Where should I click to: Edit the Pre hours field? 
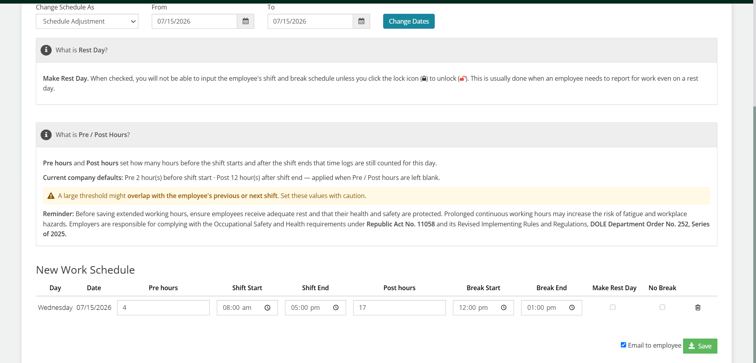(x=163, y=308)
